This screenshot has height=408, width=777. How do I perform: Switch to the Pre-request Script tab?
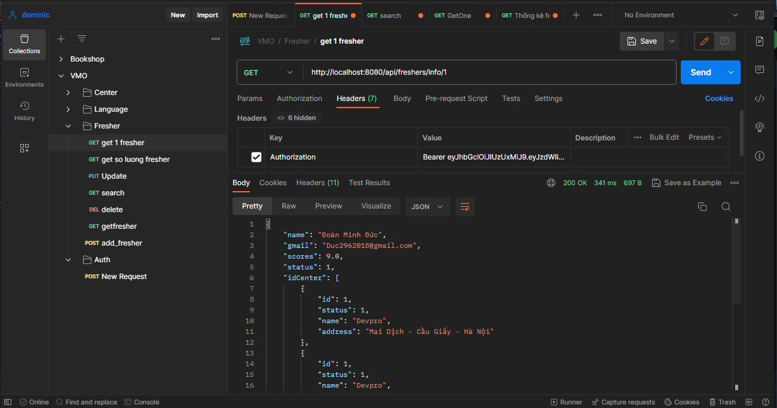point(456,98)
